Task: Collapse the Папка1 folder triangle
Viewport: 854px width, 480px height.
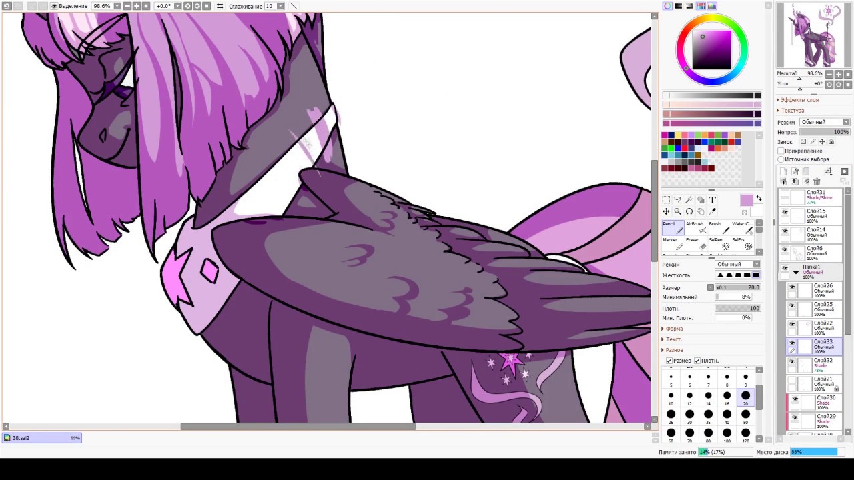Action: (795, 272)
